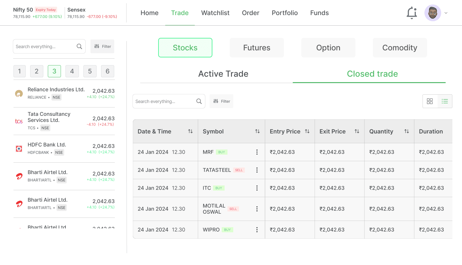This screenshot has width=462, height=265.
Task: Click the BUY tag on ITC
Action: [219, 188]
